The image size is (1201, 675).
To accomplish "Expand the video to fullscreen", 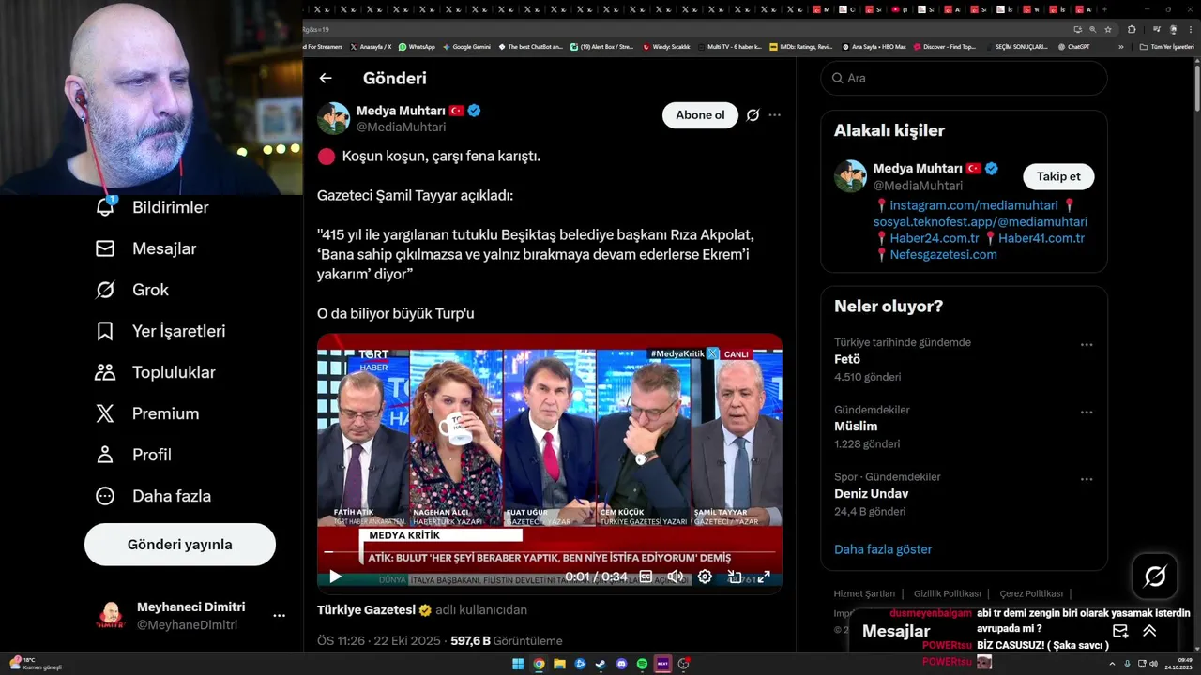I will (x=764, y=577).
